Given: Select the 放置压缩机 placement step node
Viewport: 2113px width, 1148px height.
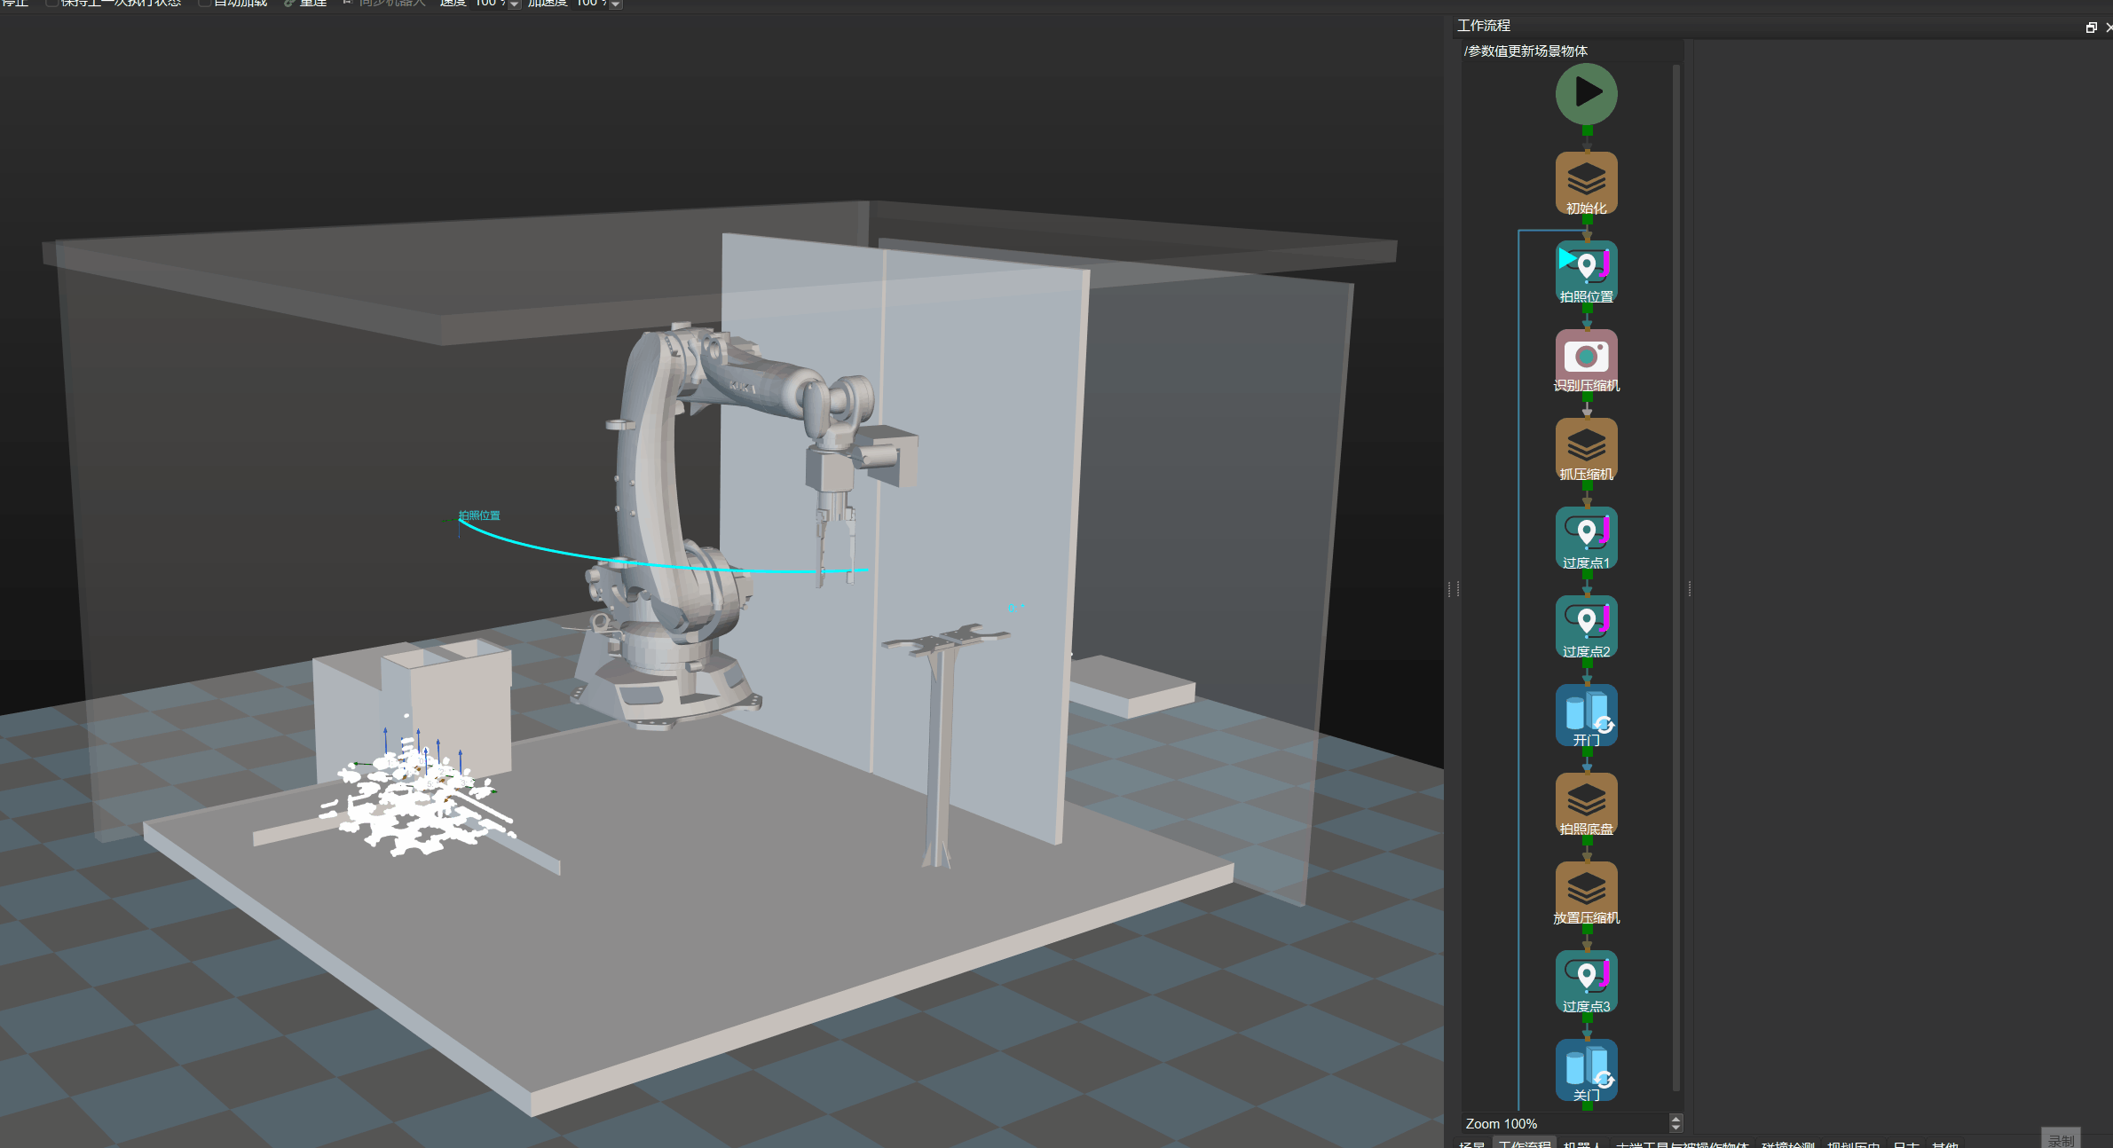Looking at the screenshot, I should coord(1588,892).
